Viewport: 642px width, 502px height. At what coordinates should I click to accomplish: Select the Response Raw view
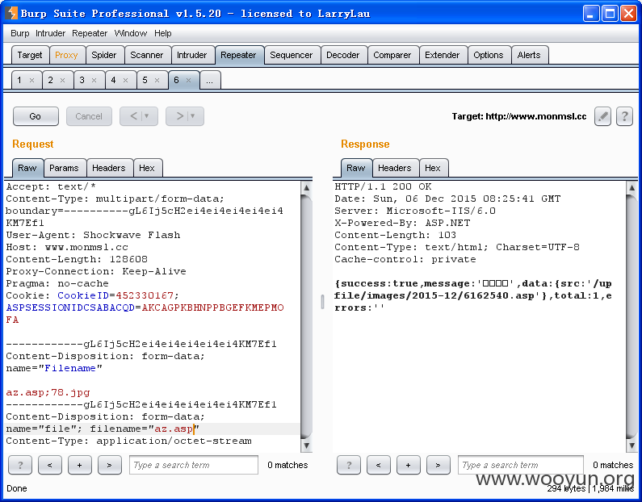[x=356, y=168]
